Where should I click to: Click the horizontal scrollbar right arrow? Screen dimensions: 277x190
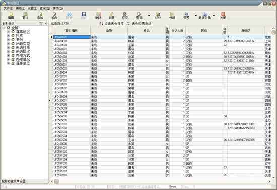click(269, 181)
